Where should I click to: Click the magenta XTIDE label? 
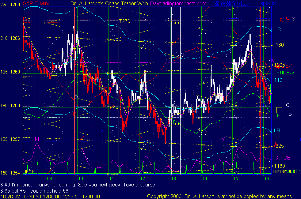[283, 158]
